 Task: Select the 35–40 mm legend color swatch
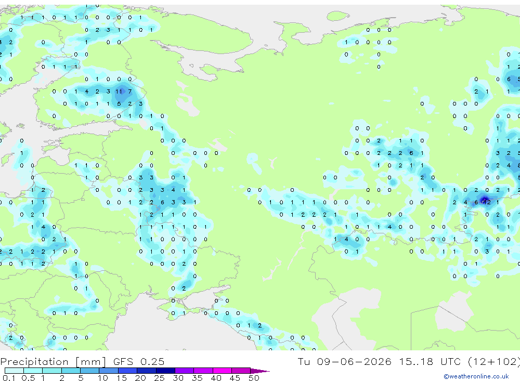point(203,371)
